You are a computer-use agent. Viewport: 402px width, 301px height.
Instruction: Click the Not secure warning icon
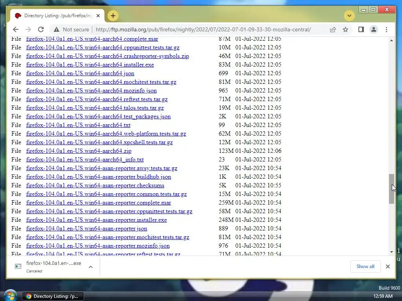57,29
